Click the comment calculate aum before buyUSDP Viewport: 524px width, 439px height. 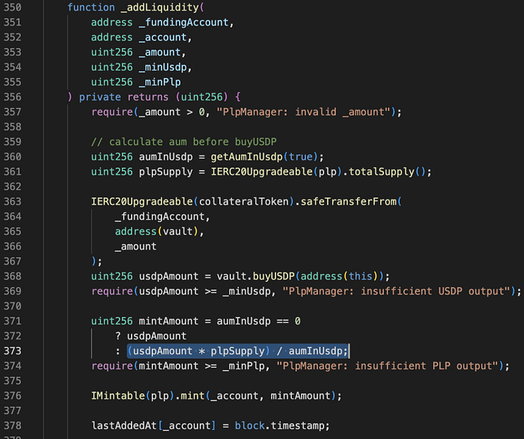184,142
